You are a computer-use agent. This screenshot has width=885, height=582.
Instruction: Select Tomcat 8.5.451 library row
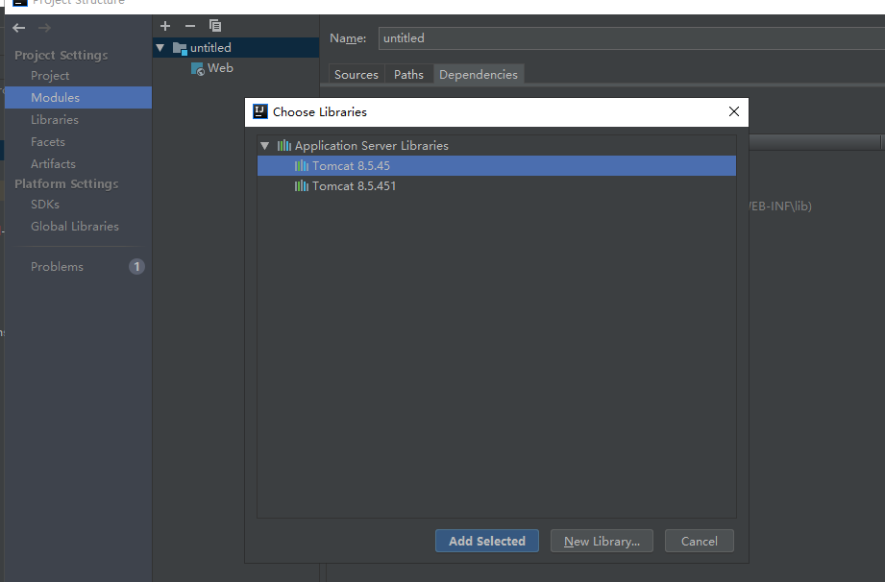(497, 186)
